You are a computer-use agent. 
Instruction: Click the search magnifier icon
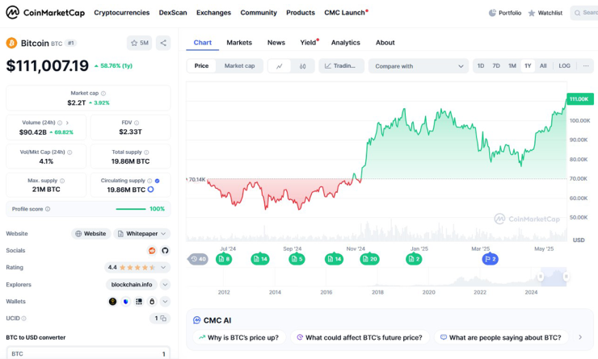tap(578, 13)
